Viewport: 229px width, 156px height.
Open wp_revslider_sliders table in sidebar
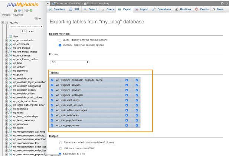point(24,90)
